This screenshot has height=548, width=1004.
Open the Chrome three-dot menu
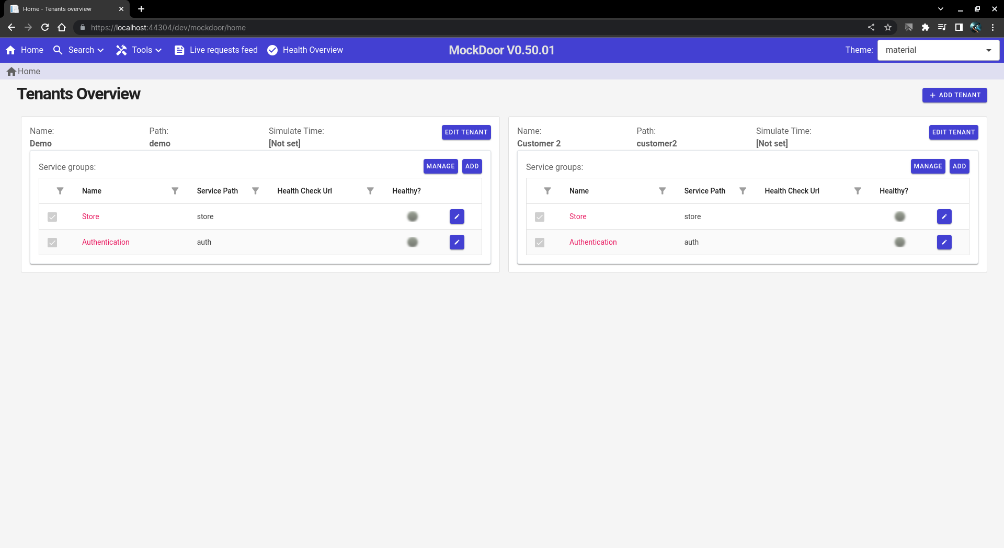[992, 27]
